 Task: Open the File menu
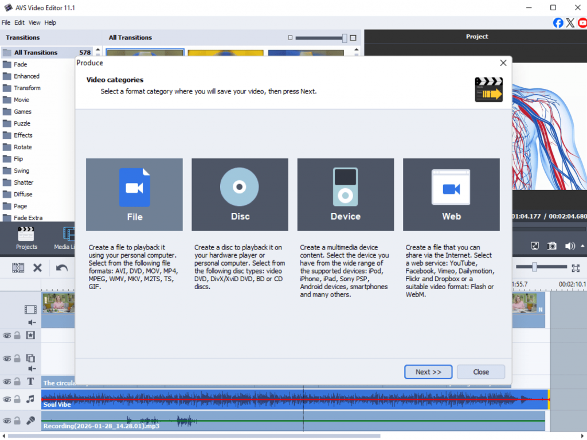[x=6, y=22]
